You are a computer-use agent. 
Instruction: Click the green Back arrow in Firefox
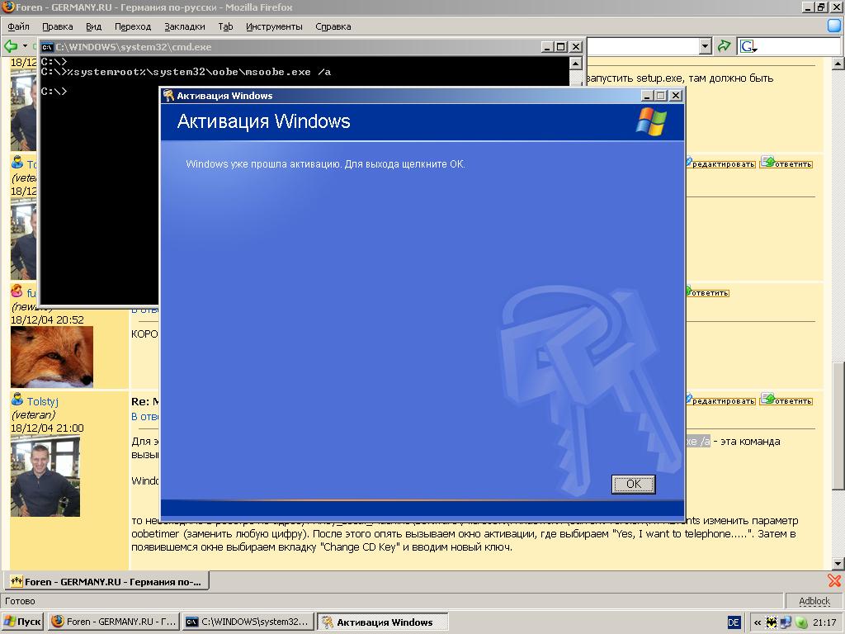(10, 46)
